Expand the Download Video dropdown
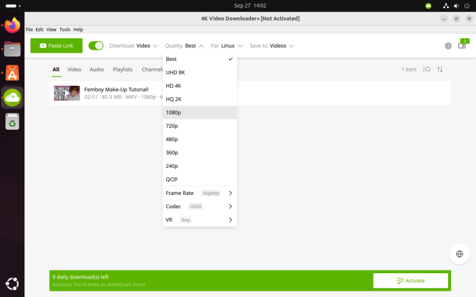The height and width of the screenshot is (297, 476). (x=134, y=46)
